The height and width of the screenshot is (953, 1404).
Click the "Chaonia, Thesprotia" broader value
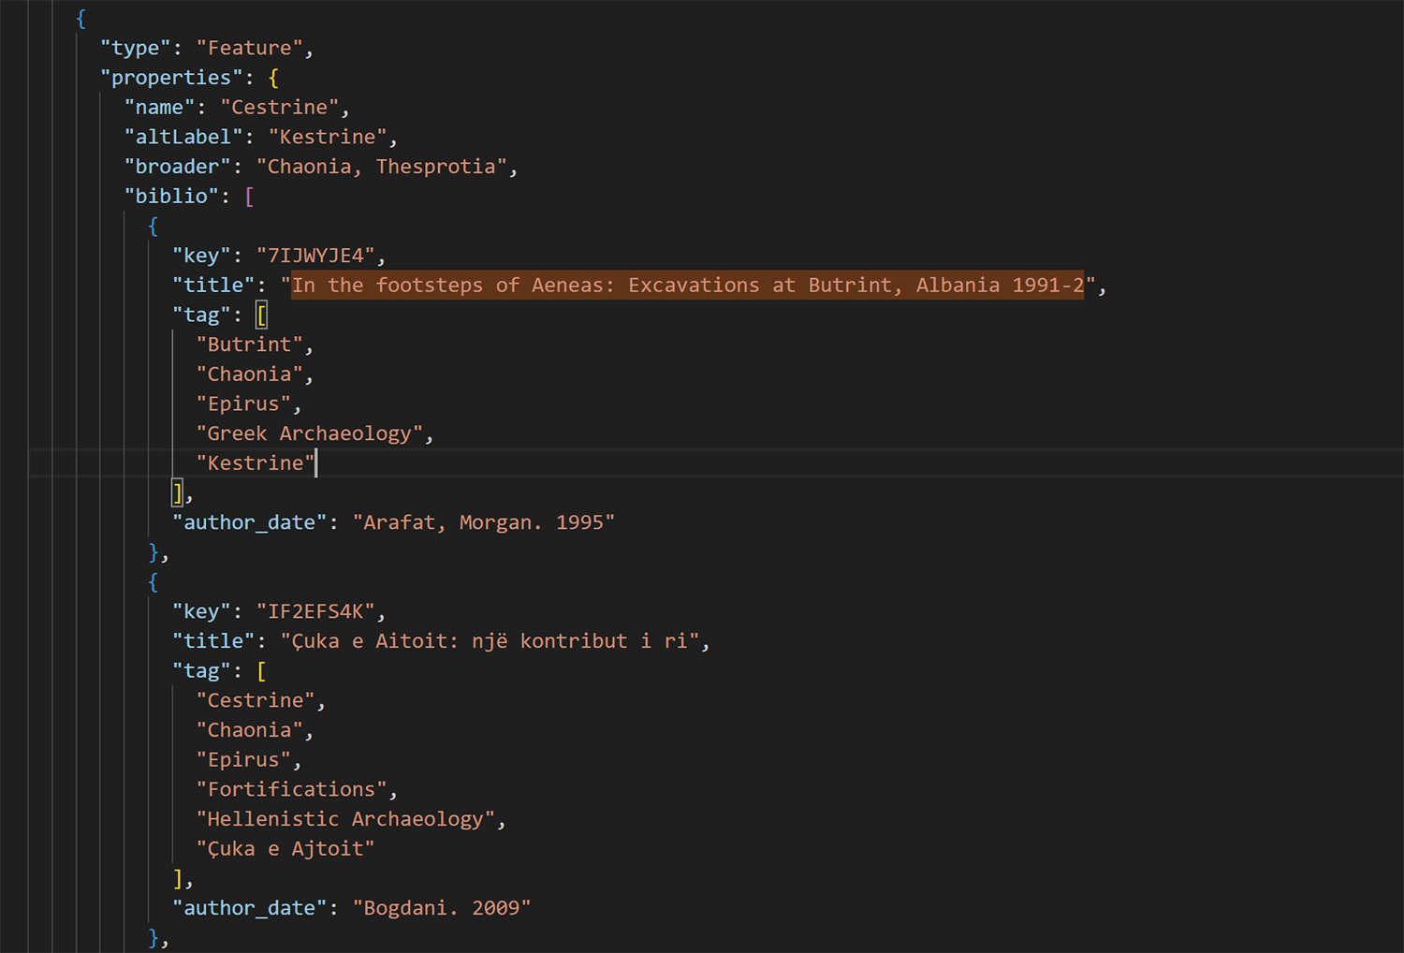click(x=381, y=167)
